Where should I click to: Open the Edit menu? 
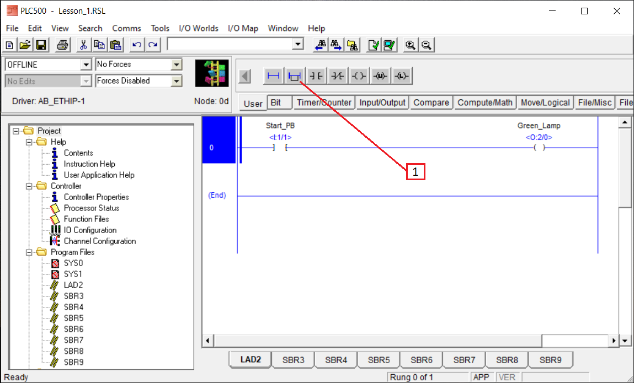coord(35,28)
